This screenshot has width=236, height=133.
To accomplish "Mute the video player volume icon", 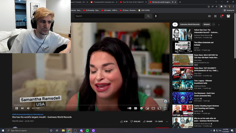I will pos(28,108).
